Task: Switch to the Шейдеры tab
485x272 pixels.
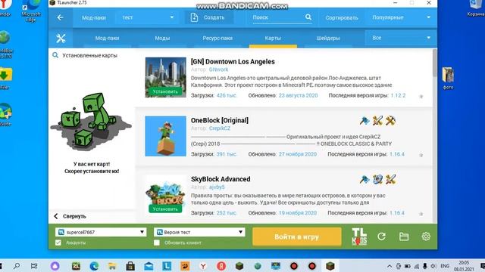Action: click(x=328, y=39)
